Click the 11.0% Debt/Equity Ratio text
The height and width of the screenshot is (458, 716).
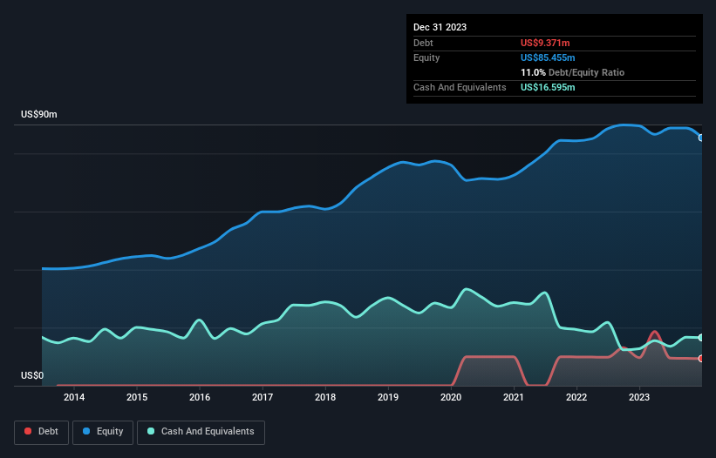(x=573, y=72)
